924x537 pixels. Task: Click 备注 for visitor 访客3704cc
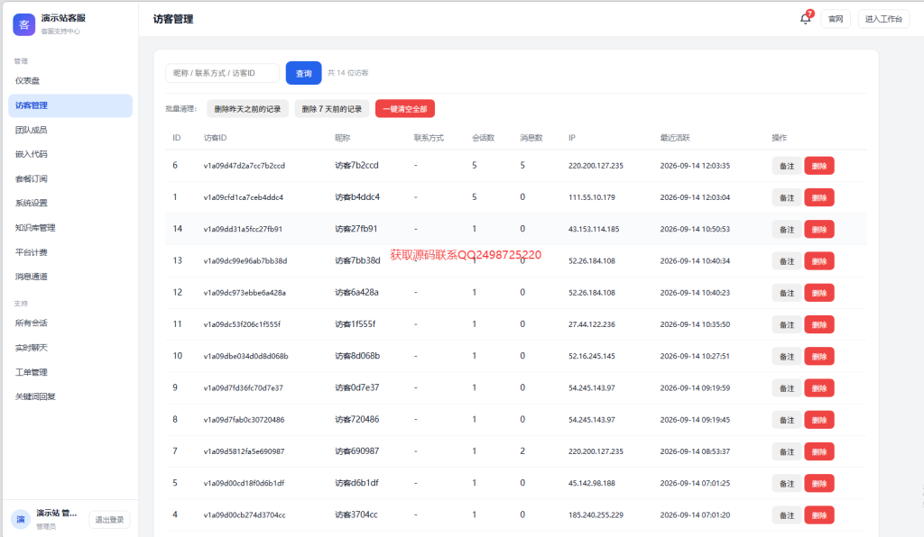787,515
